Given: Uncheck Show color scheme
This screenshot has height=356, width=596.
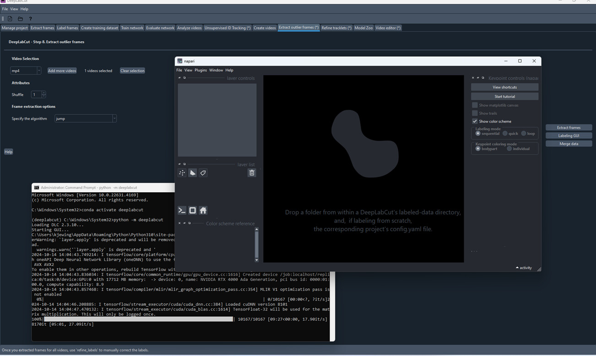Looking at the screenshot, I should click(x=475, y=121).
